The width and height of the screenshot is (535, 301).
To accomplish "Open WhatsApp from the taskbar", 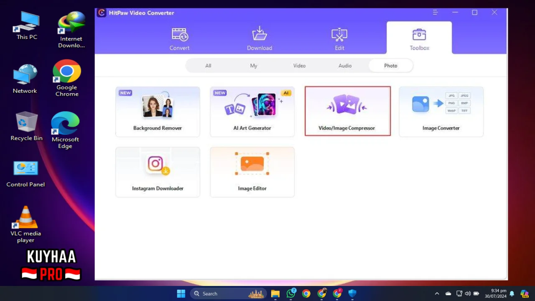I will (x=291, y=293).
